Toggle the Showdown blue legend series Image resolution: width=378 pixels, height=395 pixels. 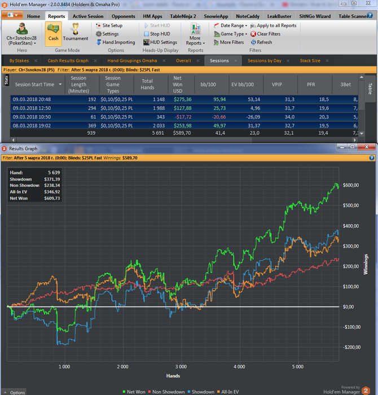201,392
